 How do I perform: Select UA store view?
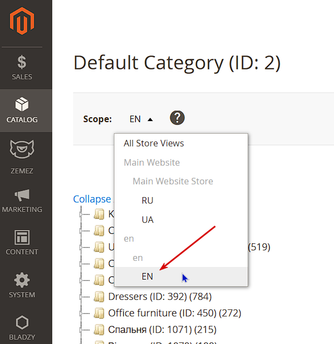click(x=147, y=220)
